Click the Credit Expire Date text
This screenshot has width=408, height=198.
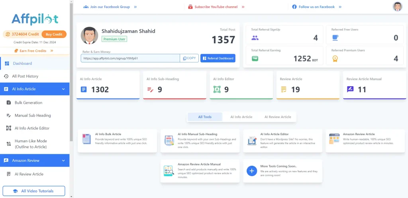tap(35, 42)
